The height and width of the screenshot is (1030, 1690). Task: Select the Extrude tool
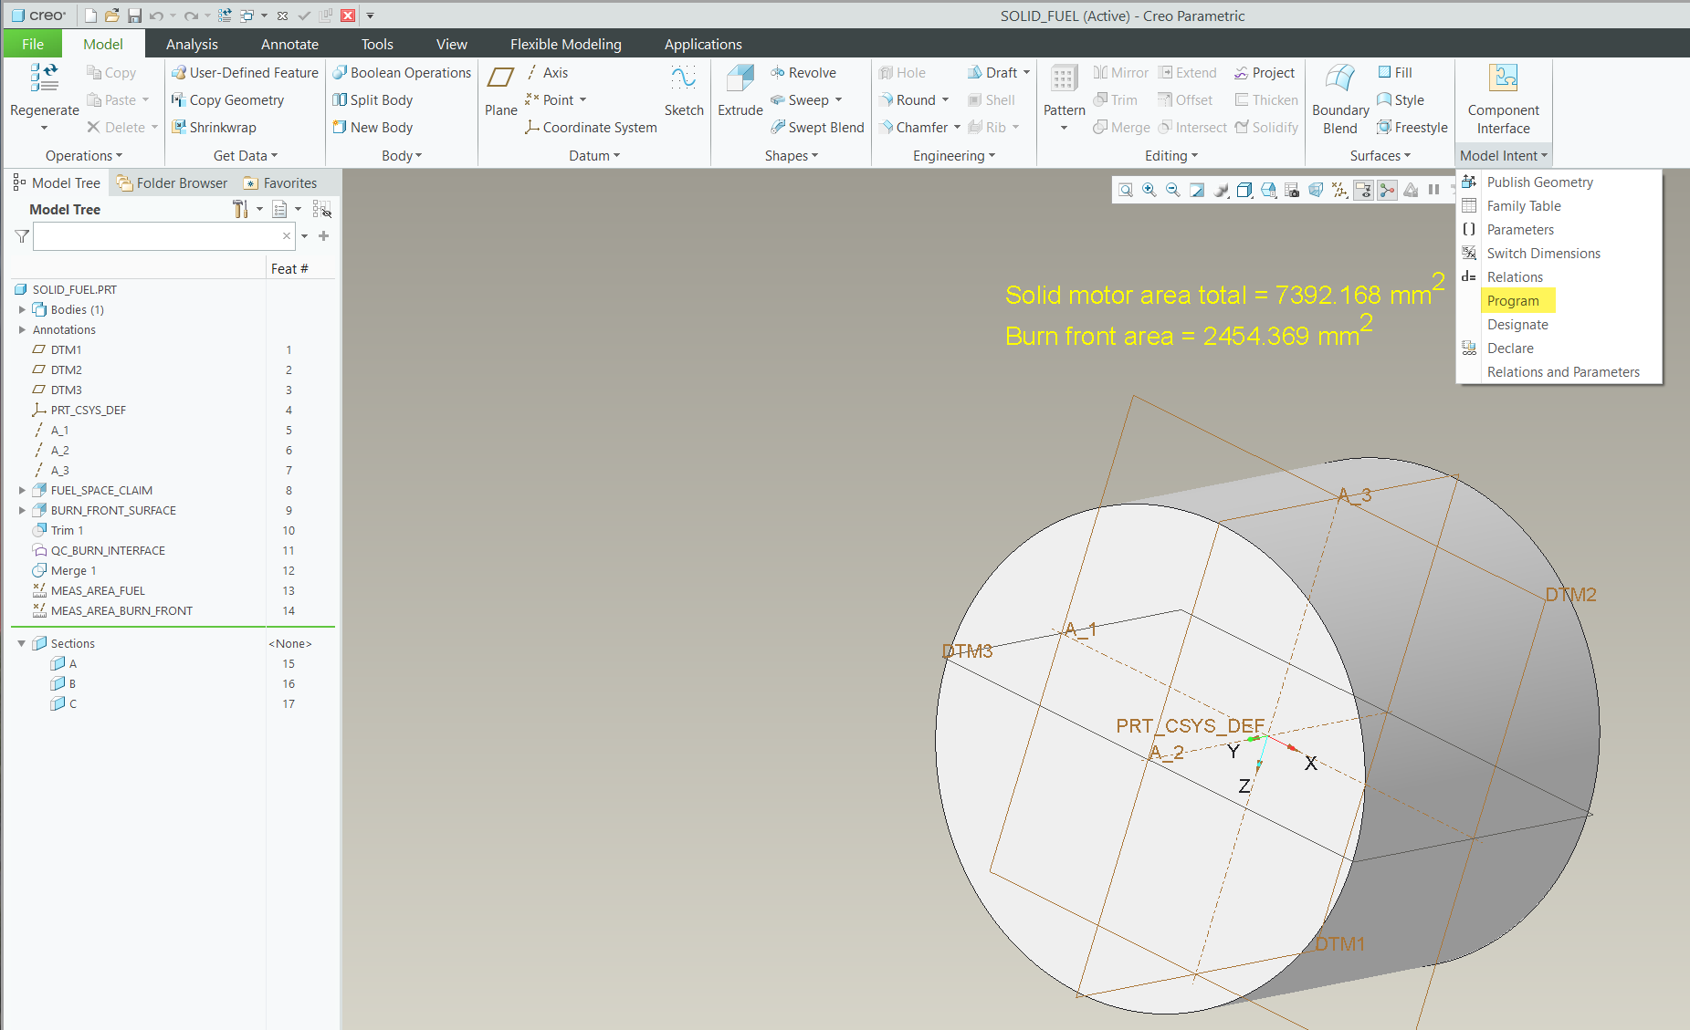point(740,87)
